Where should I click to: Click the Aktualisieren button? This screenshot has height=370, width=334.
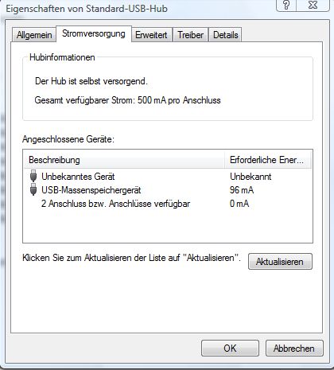click(x=280, y=262)
